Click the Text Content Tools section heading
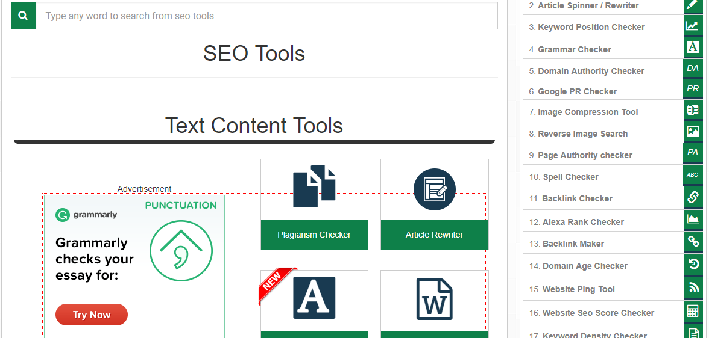 point(254,126)
